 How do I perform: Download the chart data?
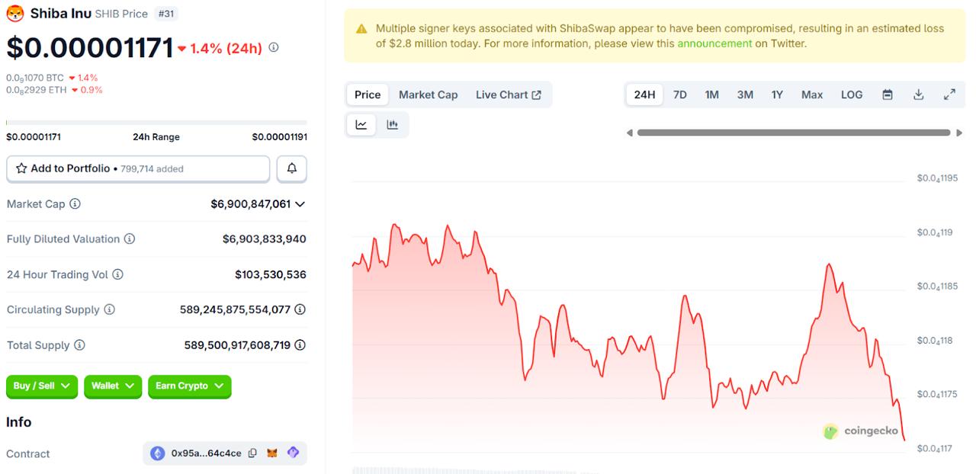(x=919, y=94)
